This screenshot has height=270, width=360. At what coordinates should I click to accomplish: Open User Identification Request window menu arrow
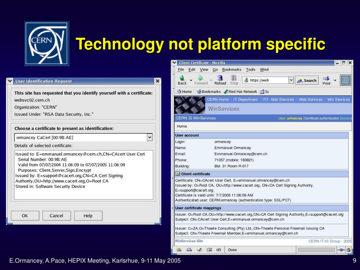9,81
